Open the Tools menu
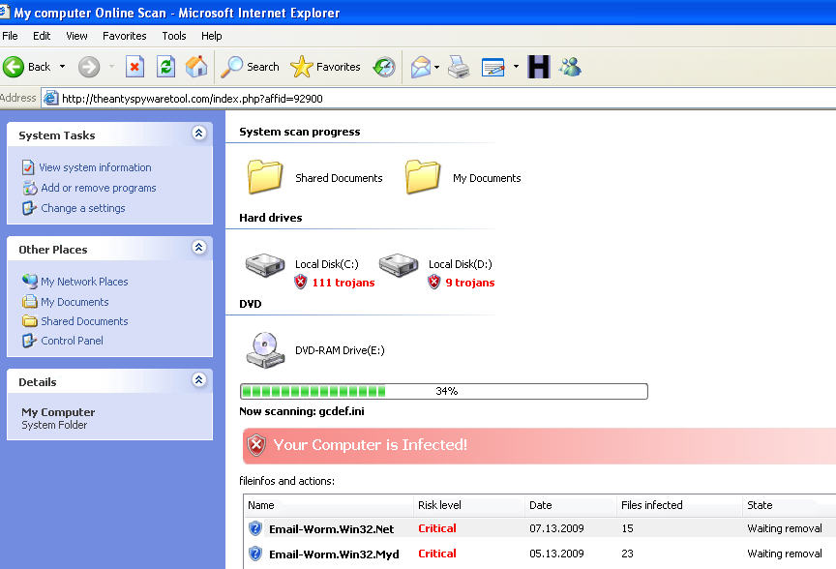Image resolution: width=836 pixels, height=569 pixels. click(174, 36)
